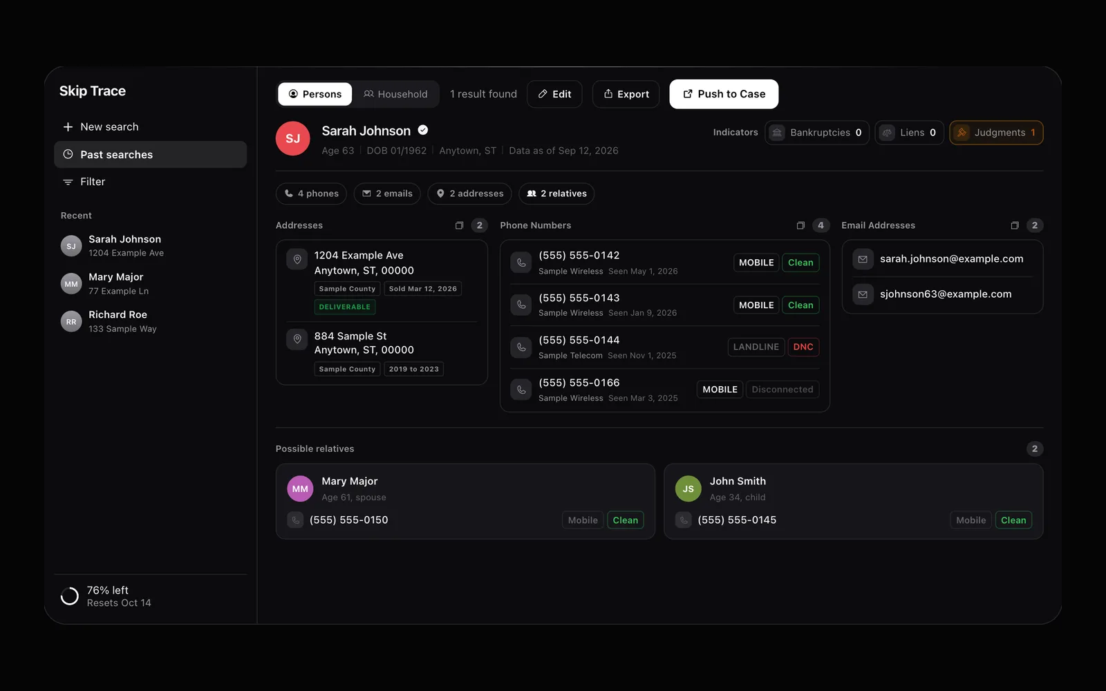Click relative phone number (555) 555-0150
This screenshot has height=691, width=1106.
[349, 520]
